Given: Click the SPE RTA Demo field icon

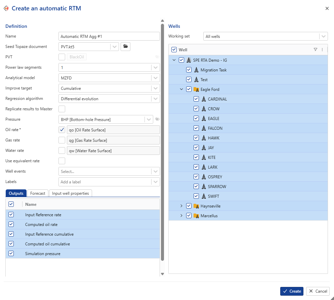Looking at the screenshot, I should point(189,60).
